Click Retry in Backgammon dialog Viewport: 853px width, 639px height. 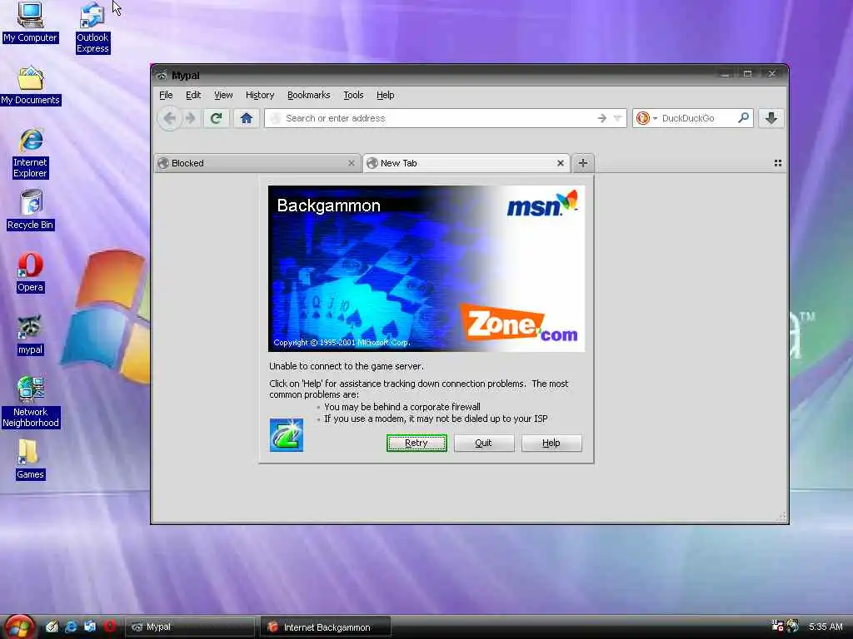click(x=417, y=443)
